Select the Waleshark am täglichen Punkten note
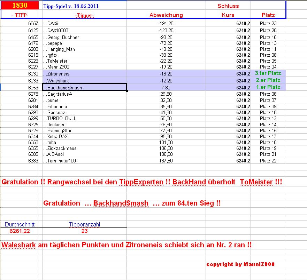Image resolution: width=307 pixels, height=280 pixels. coord(126,245)
